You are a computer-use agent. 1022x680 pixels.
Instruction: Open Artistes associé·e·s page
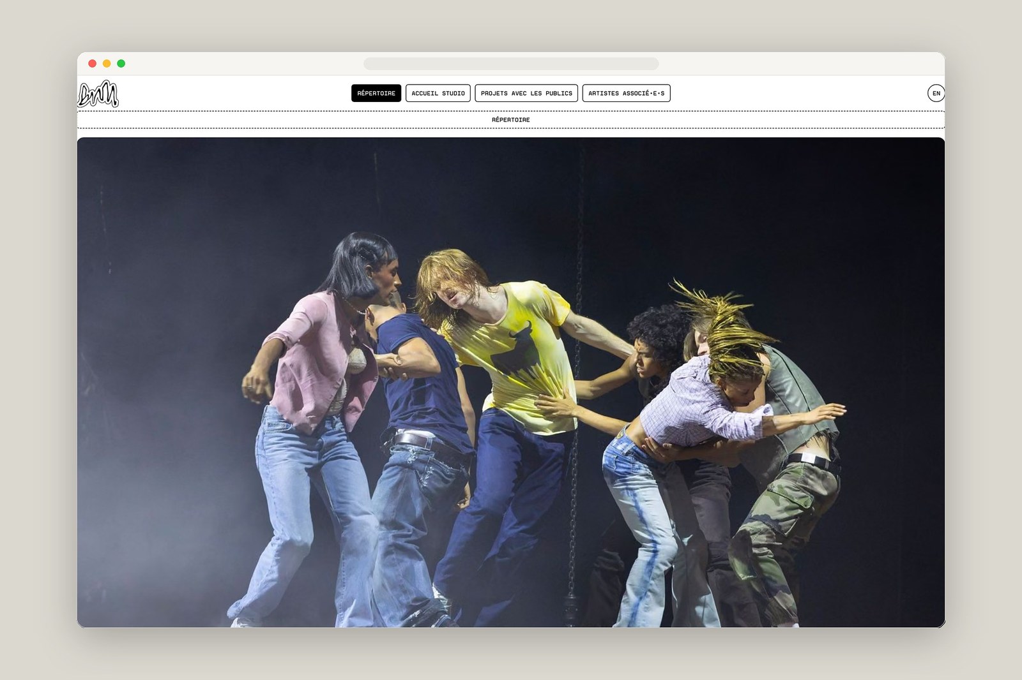[x=627, y=93]
